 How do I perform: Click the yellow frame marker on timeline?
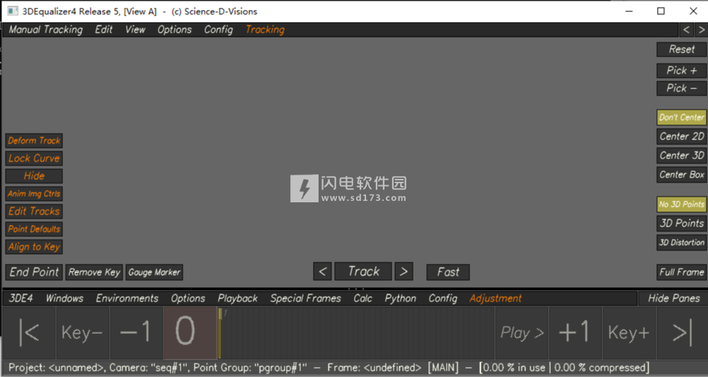coord(220,334)
